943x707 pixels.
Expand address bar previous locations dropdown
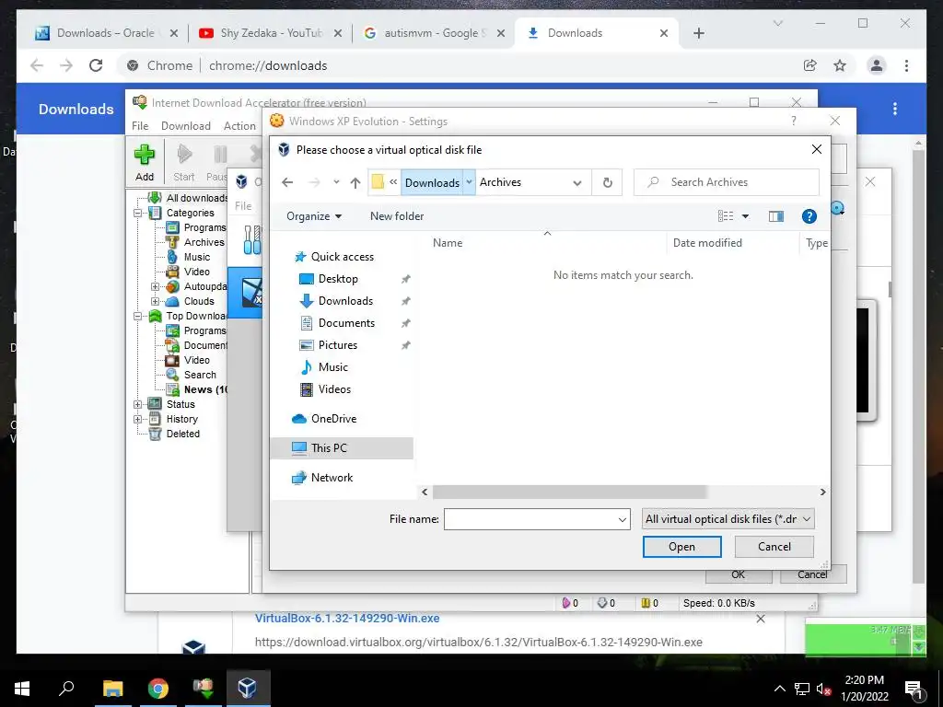click(x=576, y=183)
